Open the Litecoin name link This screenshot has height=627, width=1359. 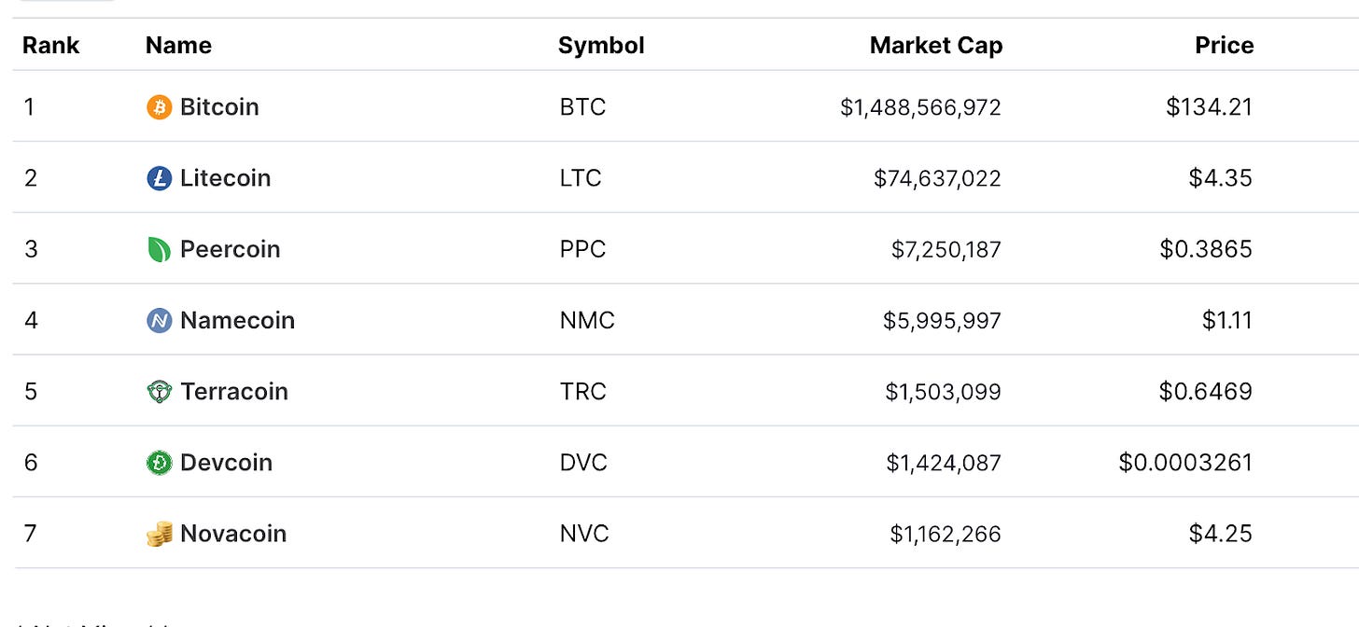(225, 178)
